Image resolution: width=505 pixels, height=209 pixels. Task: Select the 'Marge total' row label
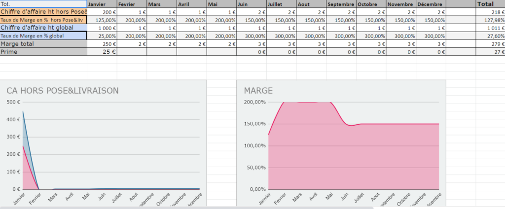click(x=43, y=44)
